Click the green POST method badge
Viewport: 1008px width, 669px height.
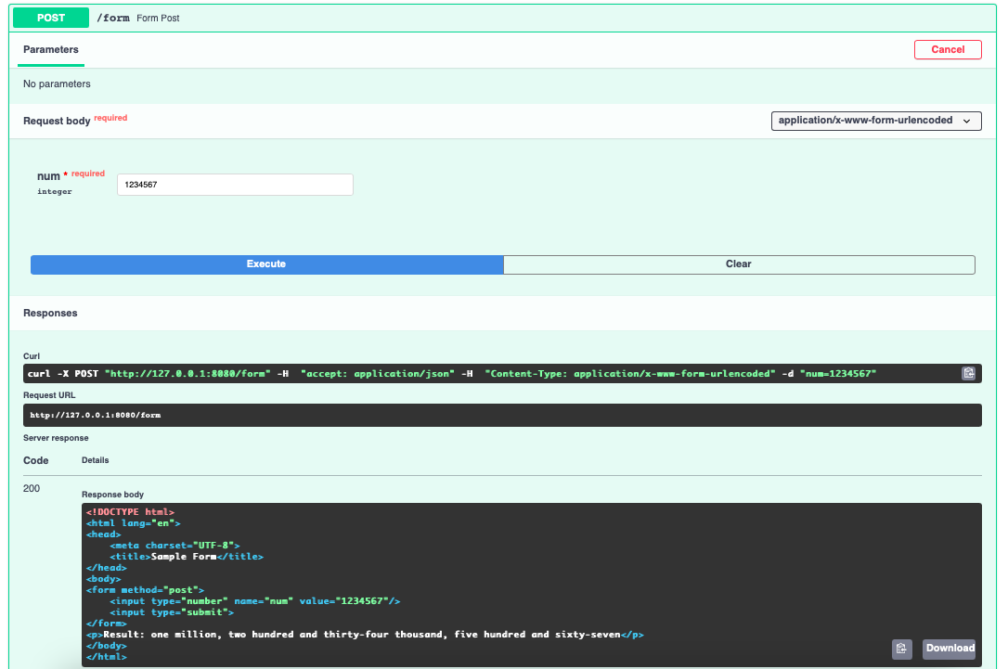51,18
